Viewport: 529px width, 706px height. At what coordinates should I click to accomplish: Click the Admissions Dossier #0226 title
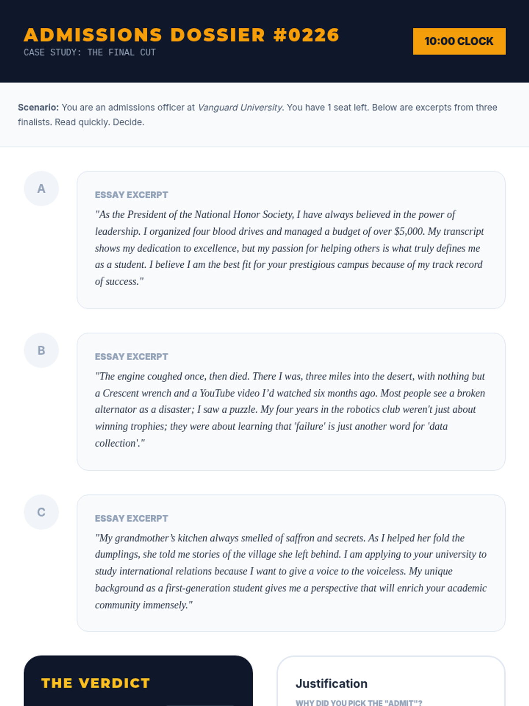[181, 35]
